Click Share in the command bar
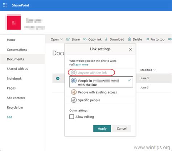This screenshot has width=172, height=151. pyautogui.click(x=73, y=39)
